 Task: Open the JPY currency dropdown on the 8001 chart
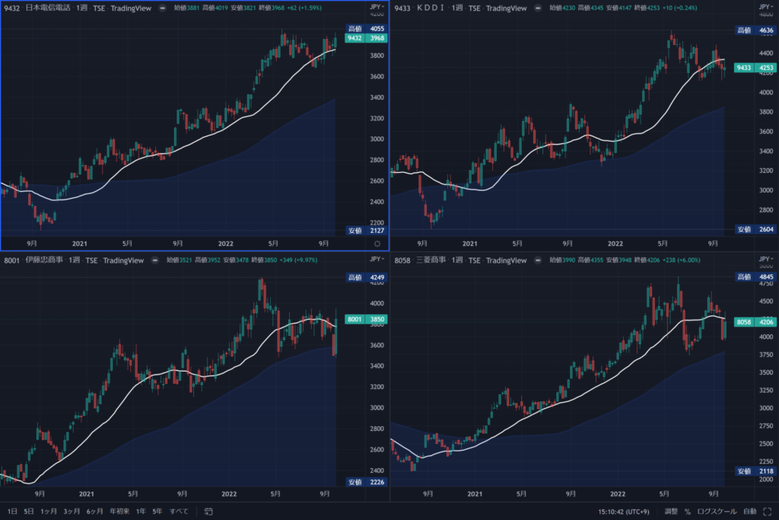(377, 259)
